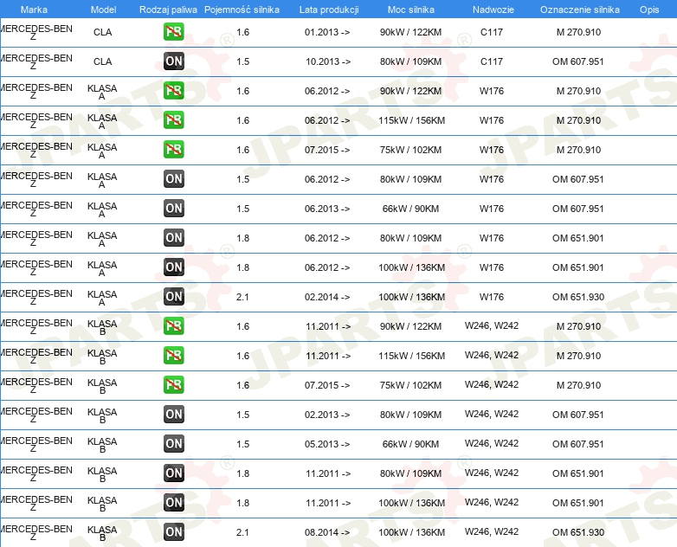Click the Nadwozie column header
The image size is (677, 547).
(x=491, y=9)
